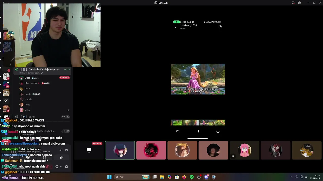Image resolution: width=323 pixels, height=181 pixels.
Task: Open the CF server icon
Action: click(x=6, y=101)
